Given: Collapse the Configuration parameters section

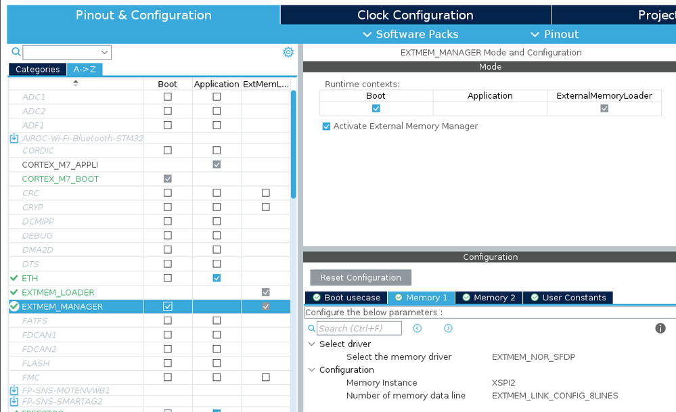Looking at the screenshot, I should coord(312,370).
